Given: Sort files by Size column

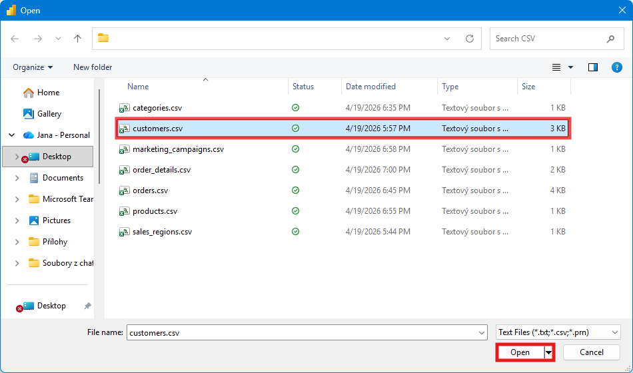Looking at the screenshot, I should [x=528, y=87].
